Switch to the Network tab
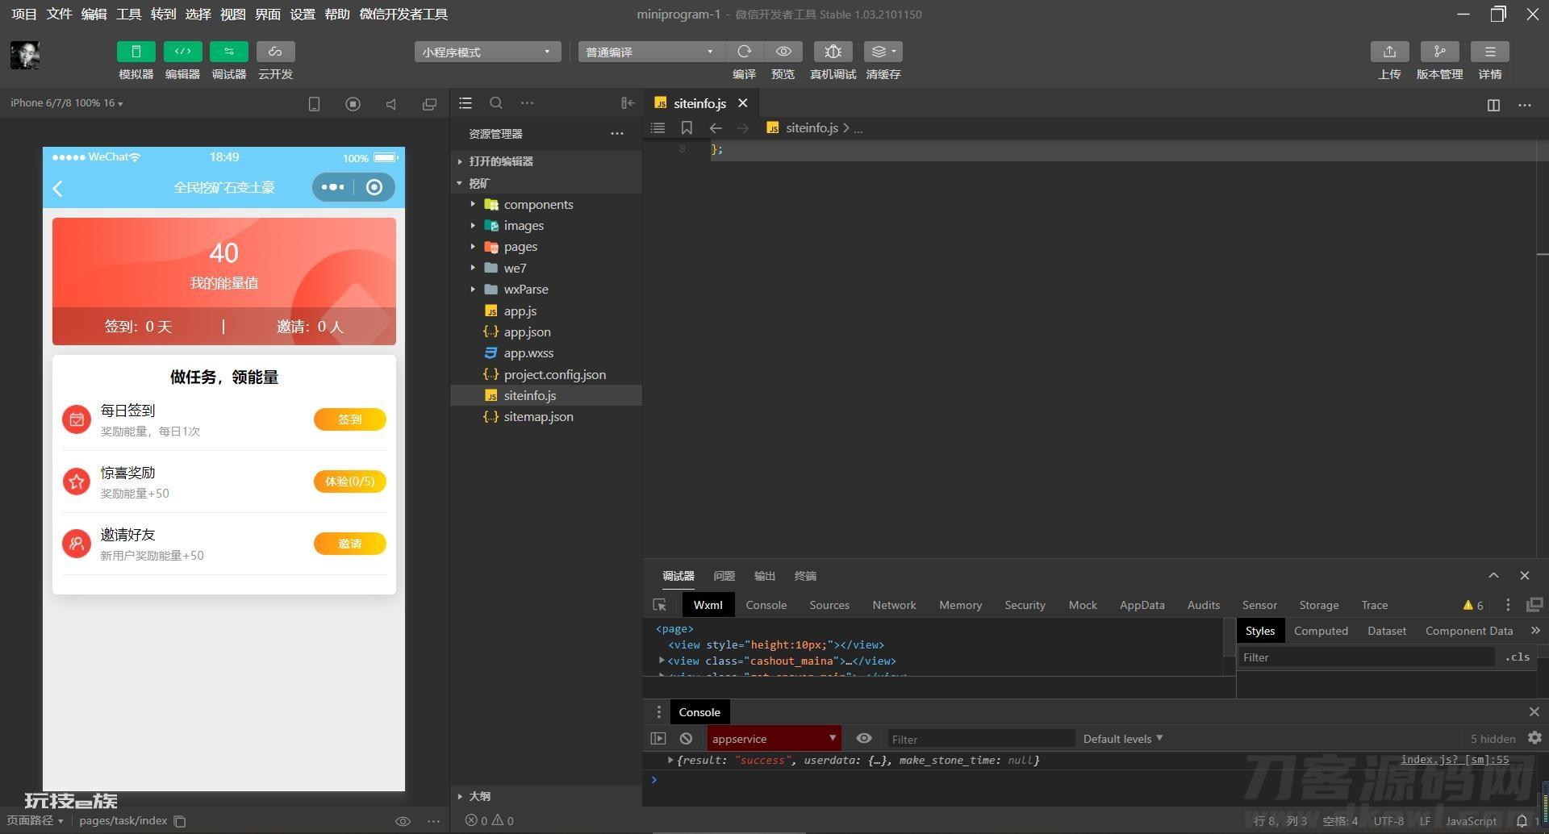The width and height of the screenshot is (1549, 834). 894,605
